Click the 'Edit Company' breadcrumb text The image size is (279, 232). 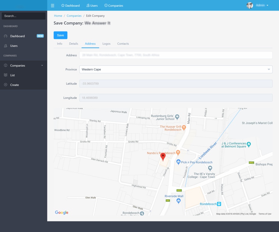click(x=95, y=16)
